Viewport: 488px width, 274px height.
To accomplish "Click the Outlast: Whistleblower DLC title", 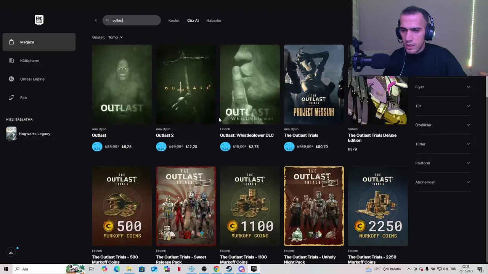I will 247,135.
